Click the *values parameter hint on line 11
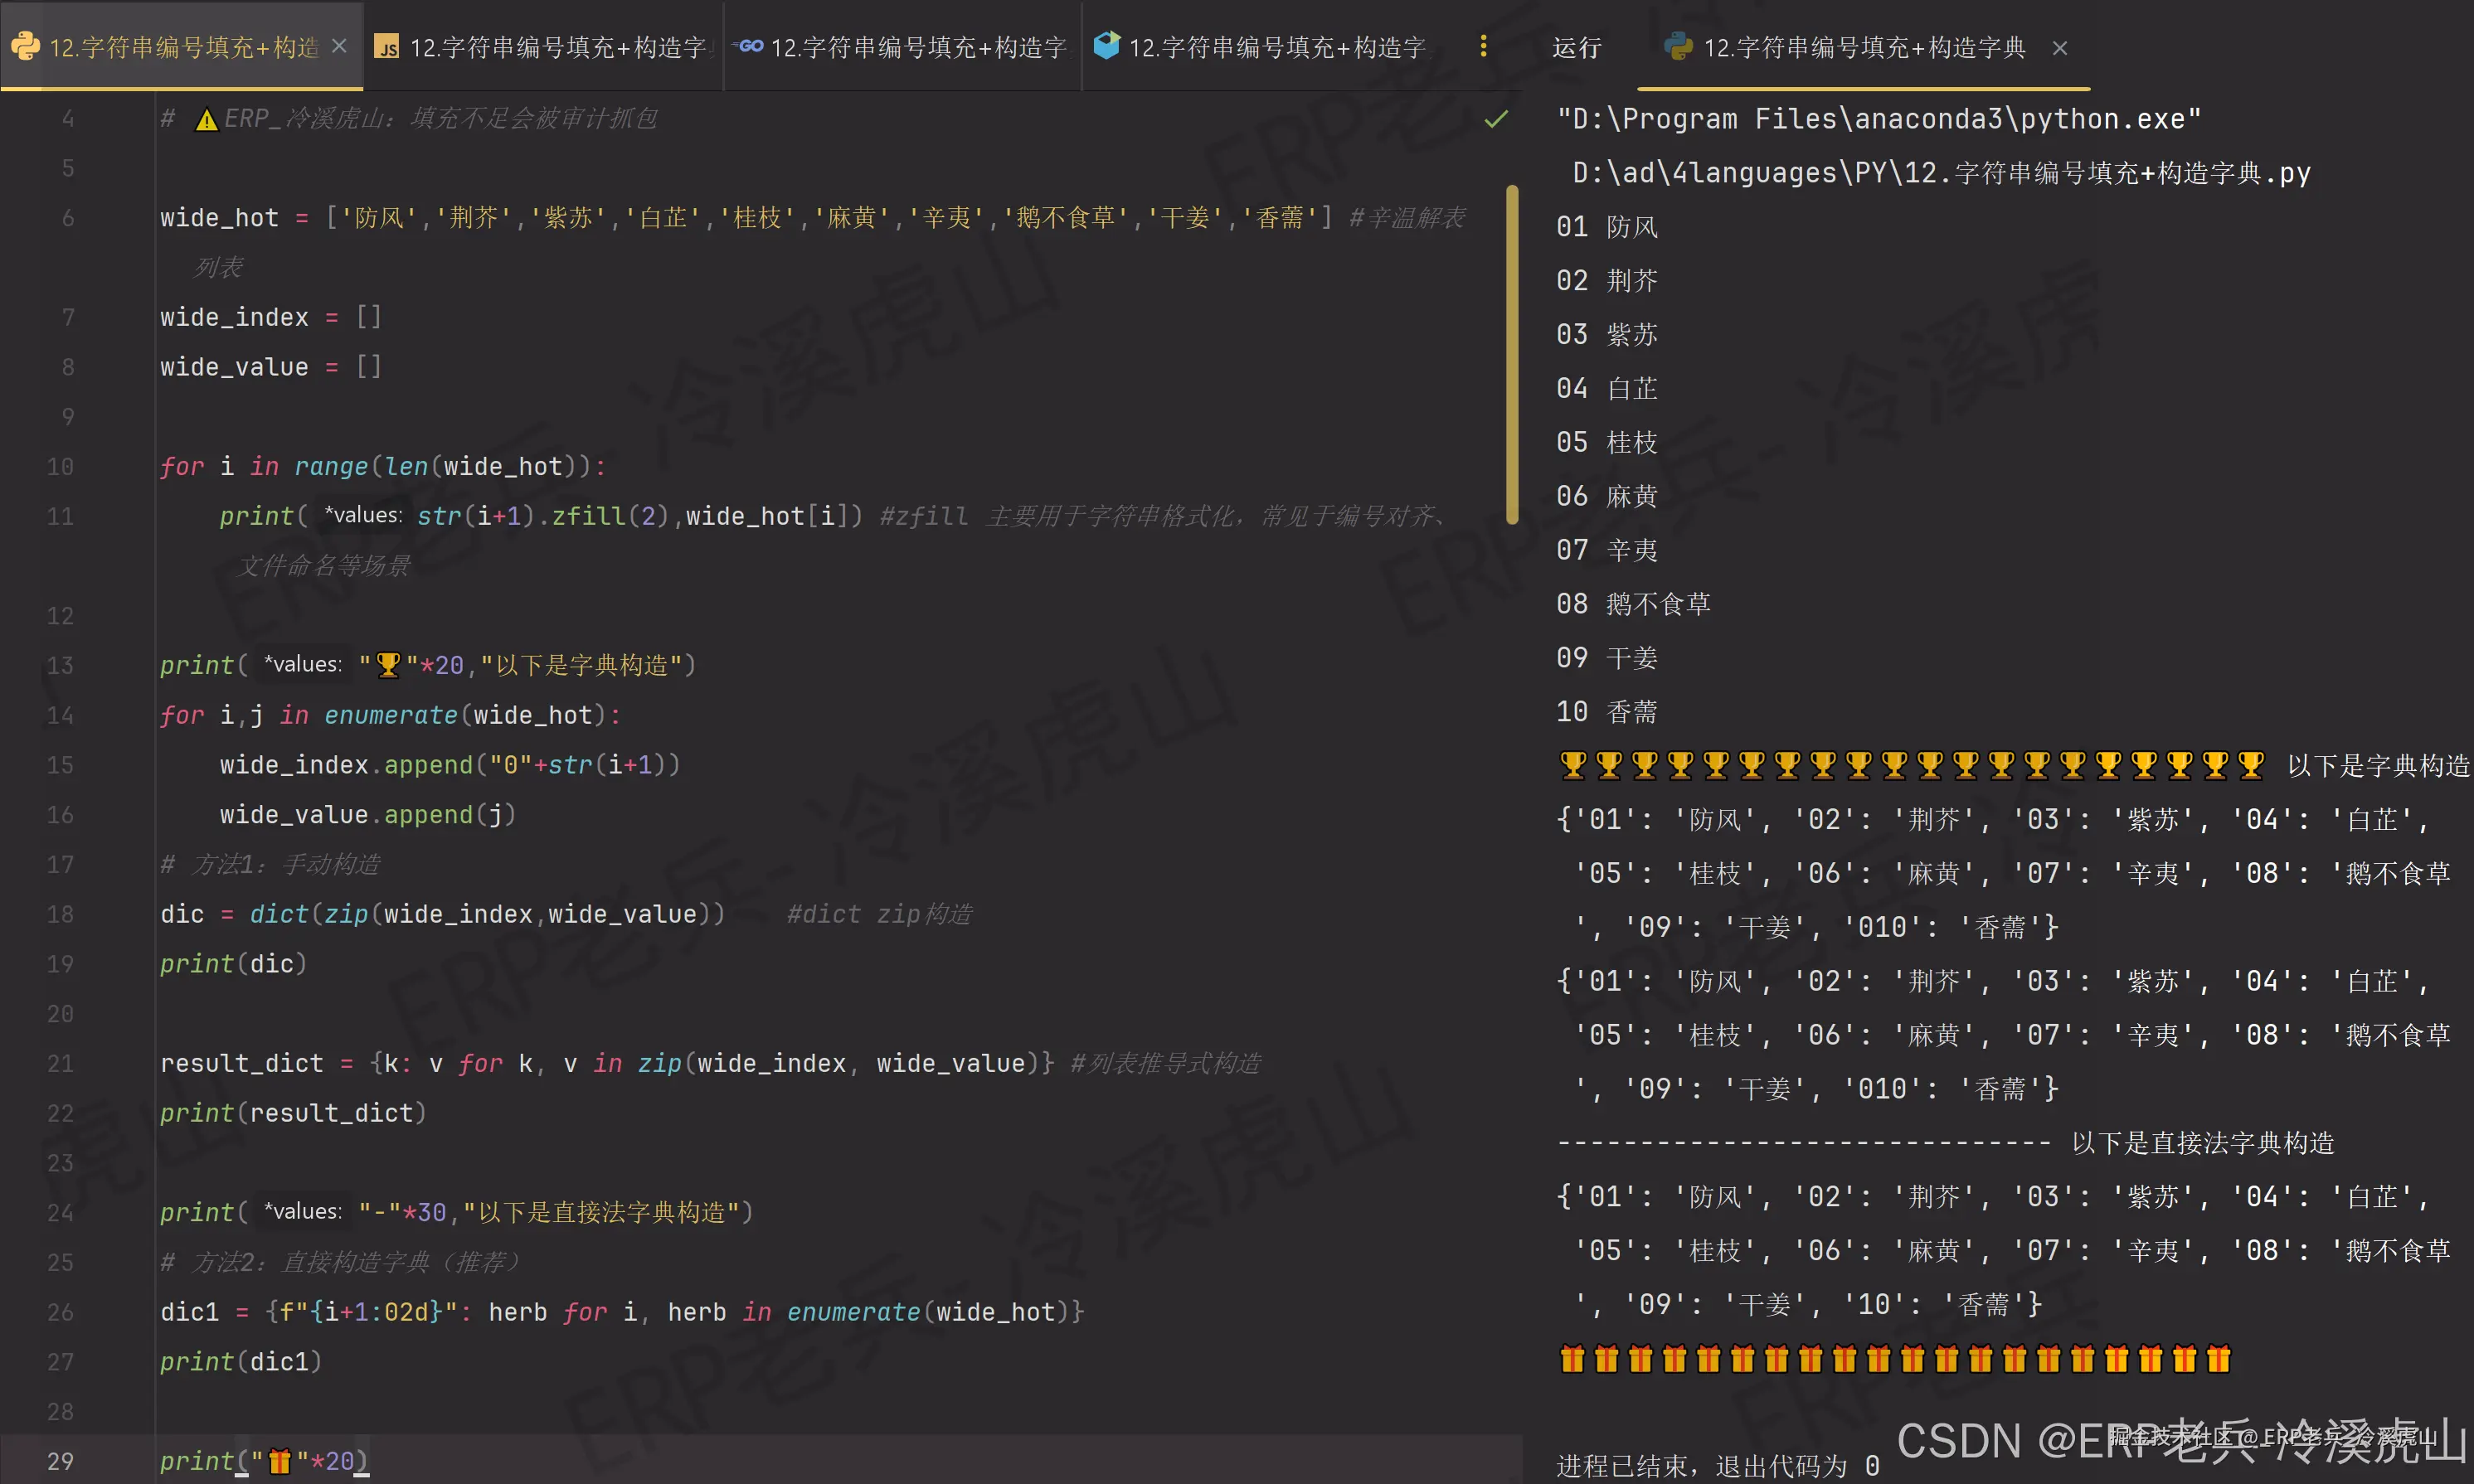 pos(362,515)
